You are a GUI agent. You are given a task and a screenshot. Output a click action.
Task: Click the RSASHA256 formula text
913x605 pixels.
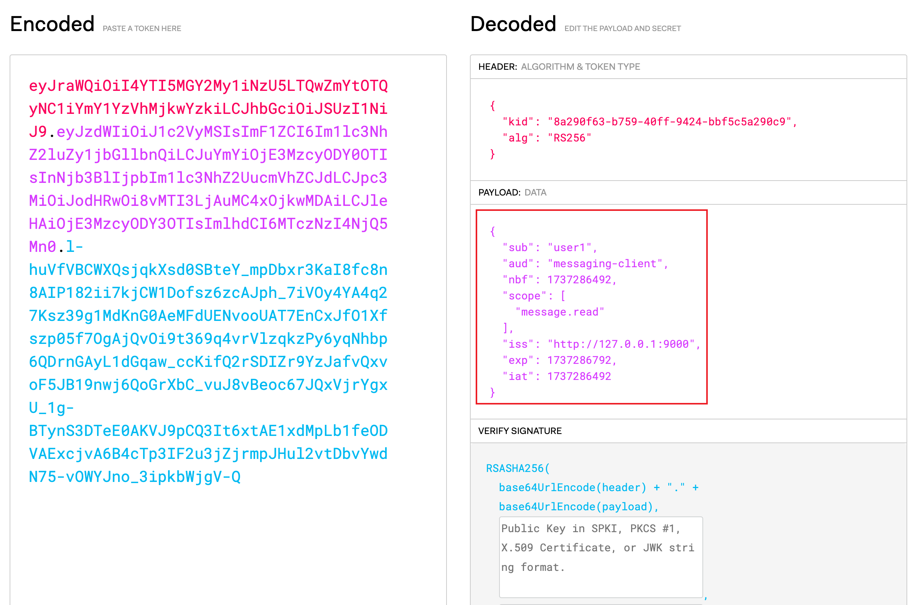(x=518, y=469)
